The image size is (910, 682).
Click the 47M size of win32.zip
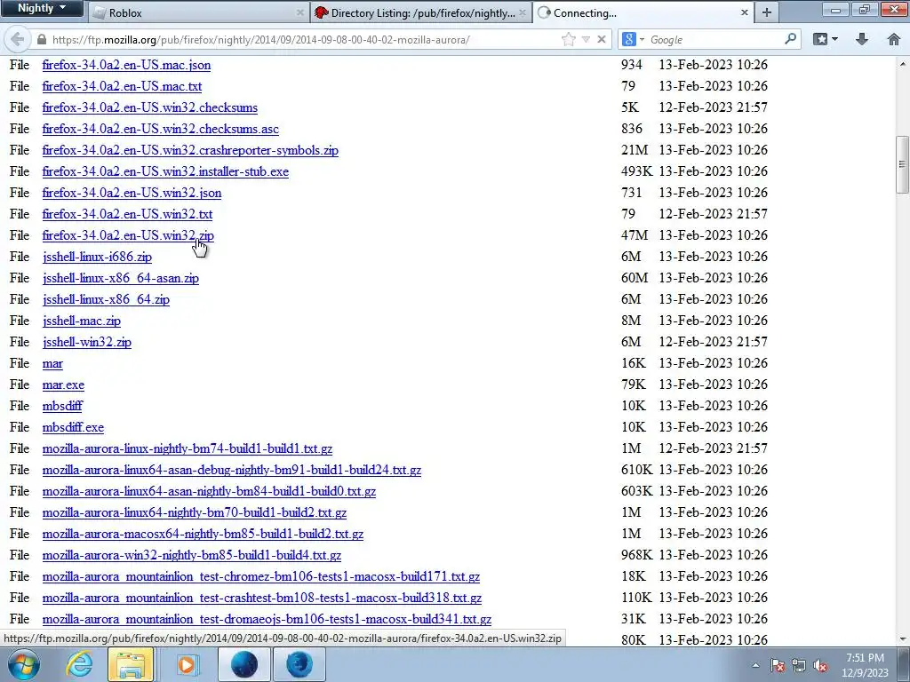coord(635,235)
